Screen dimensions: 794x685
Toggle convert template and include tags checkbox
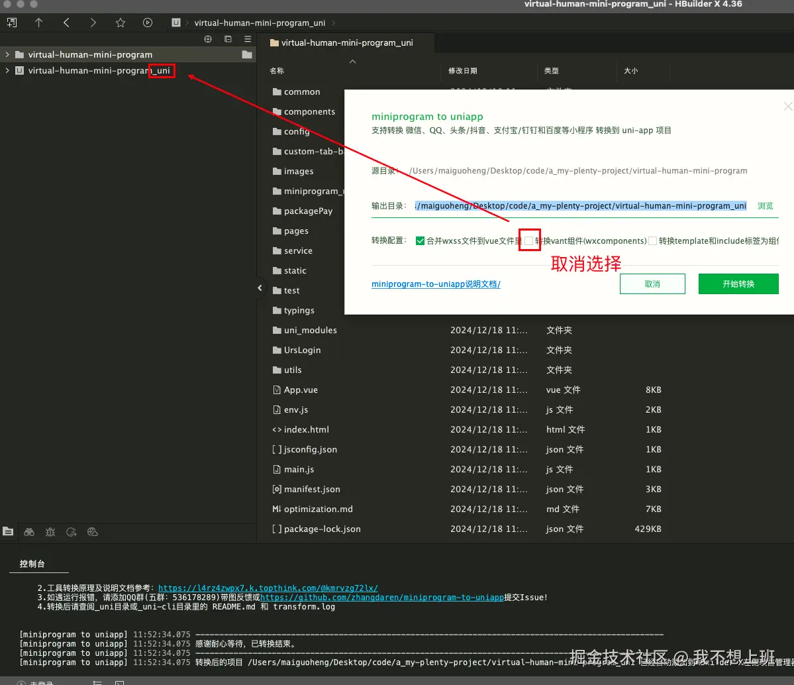[653, 240]
